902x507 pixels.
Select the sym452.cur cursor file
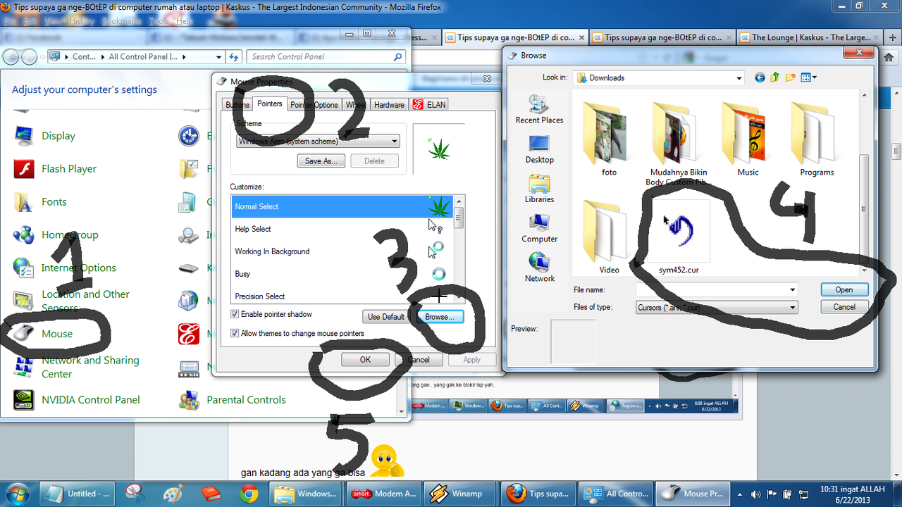(679, 237)
